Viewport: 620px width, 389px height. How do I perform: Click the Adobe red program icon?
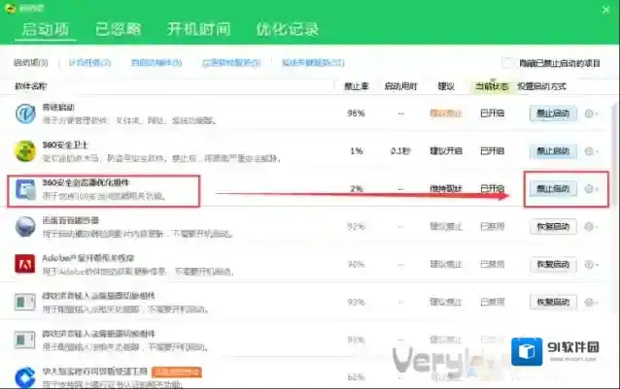point(25,264)
